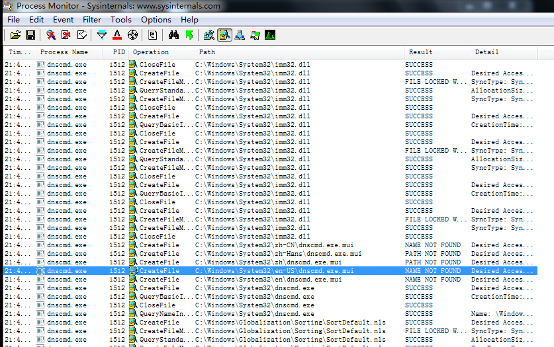This screenshot has width=554, height=347.
Task: Toggle Show Registry Activity icon
Action: pos(208,35)
